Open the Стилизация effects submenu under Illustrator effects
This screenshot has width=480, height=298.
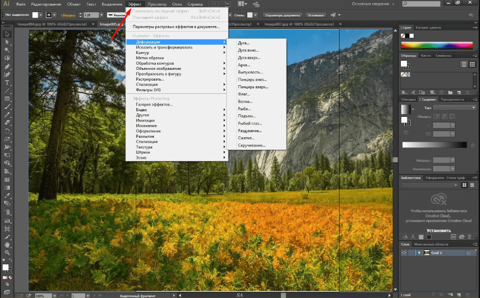tap(147, 85)
